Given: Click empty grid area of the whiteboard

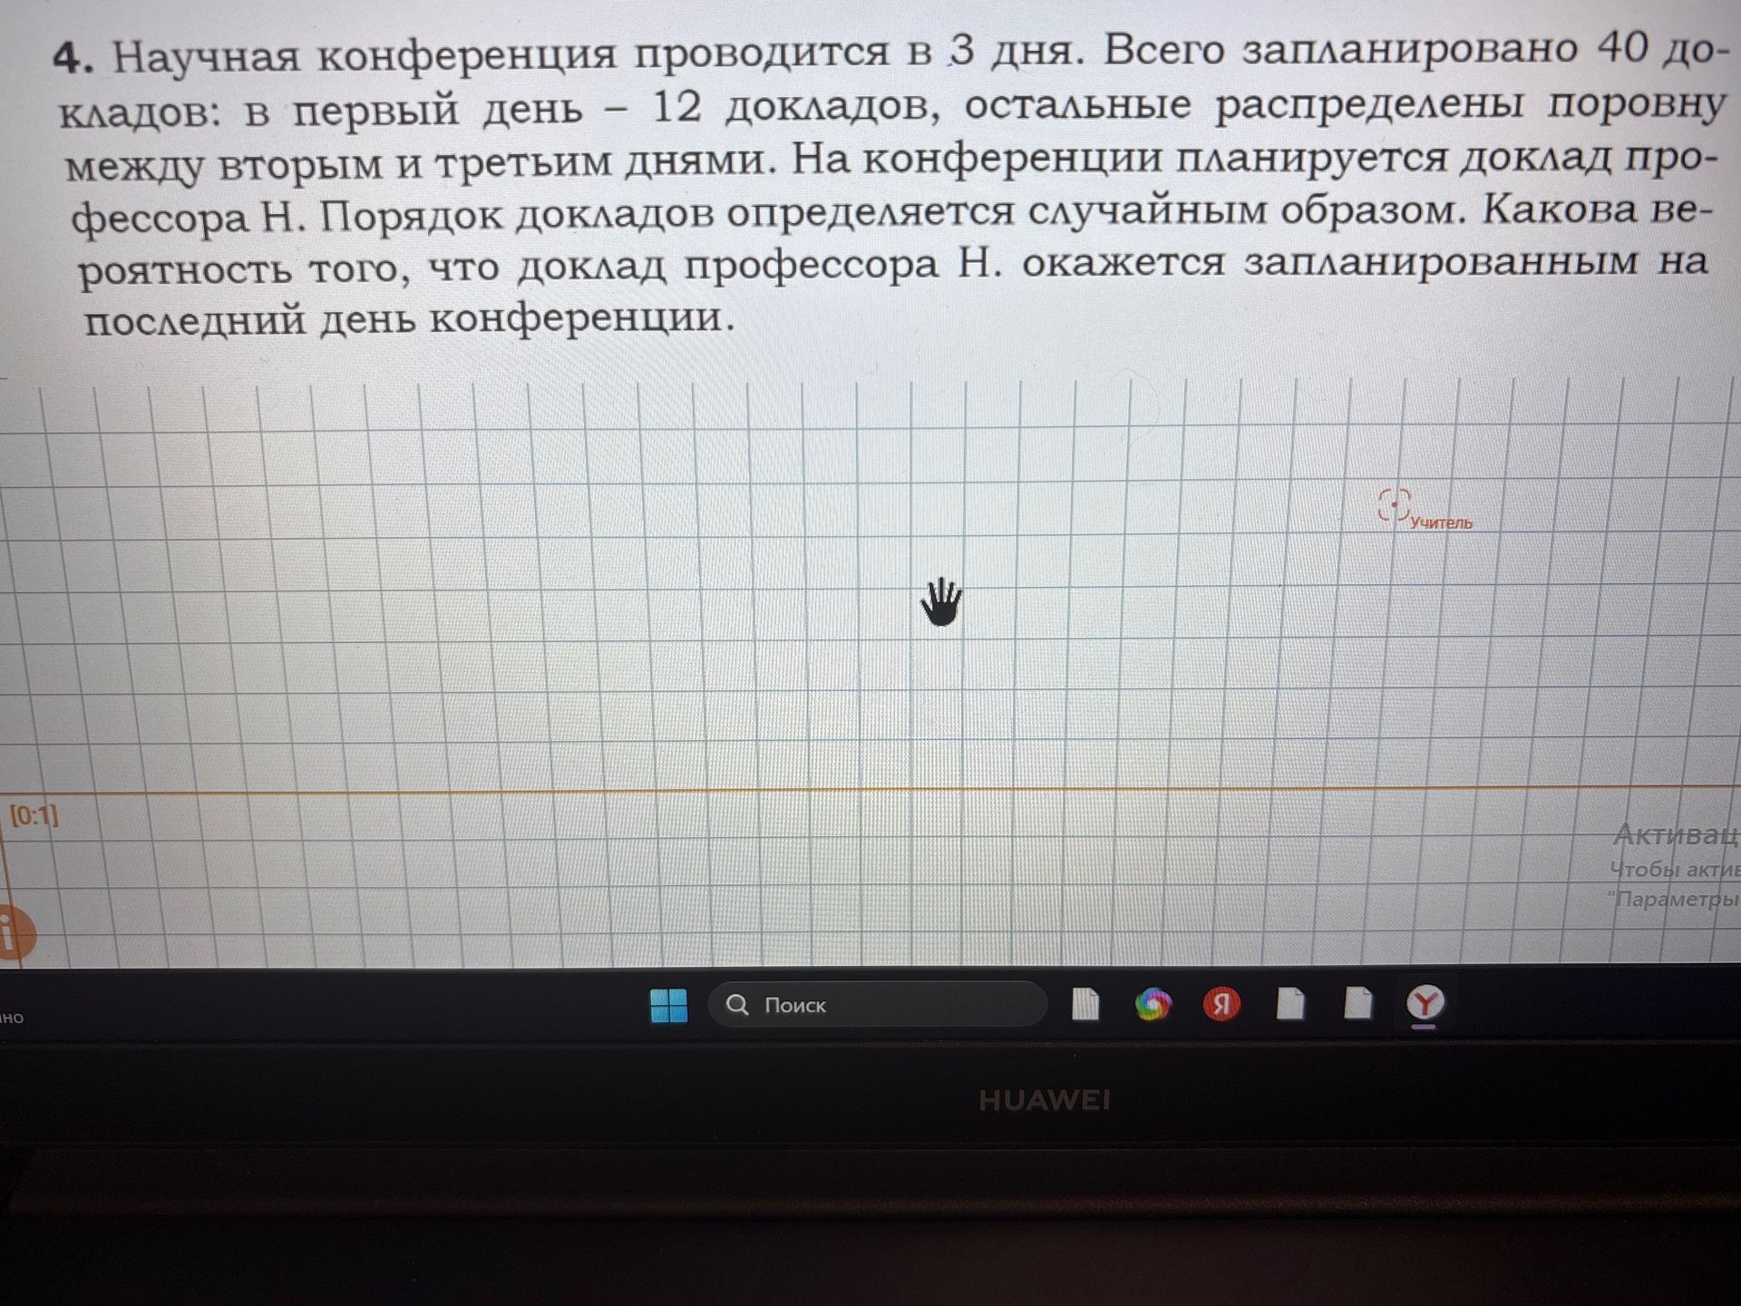Looking at the screenshot, I should coord(544,590).
